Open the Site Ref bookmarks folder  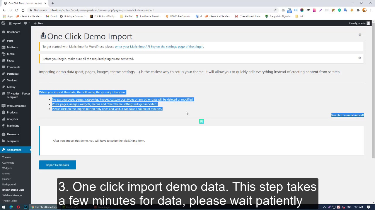pos(126,16)
